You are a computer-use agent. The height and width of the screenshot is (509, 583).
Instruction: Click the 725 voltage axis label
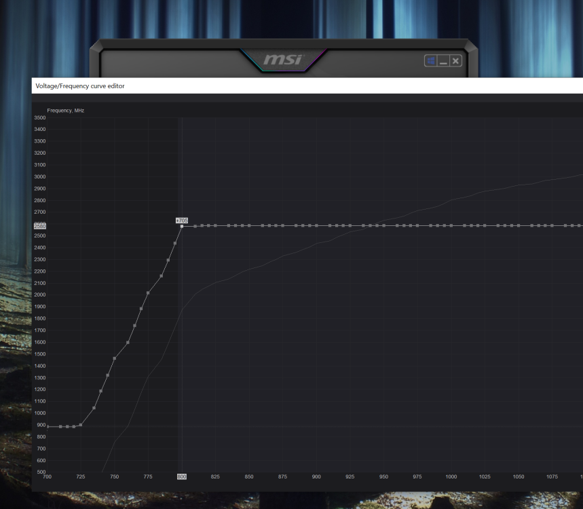click(81, 476)
